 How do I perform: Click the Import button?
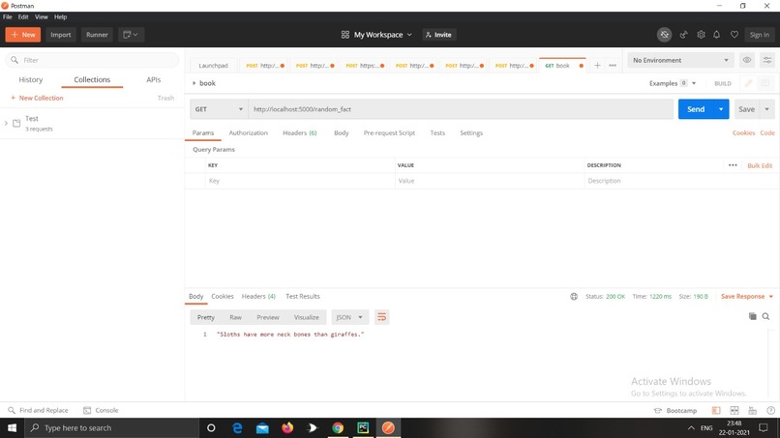(61, 35)
